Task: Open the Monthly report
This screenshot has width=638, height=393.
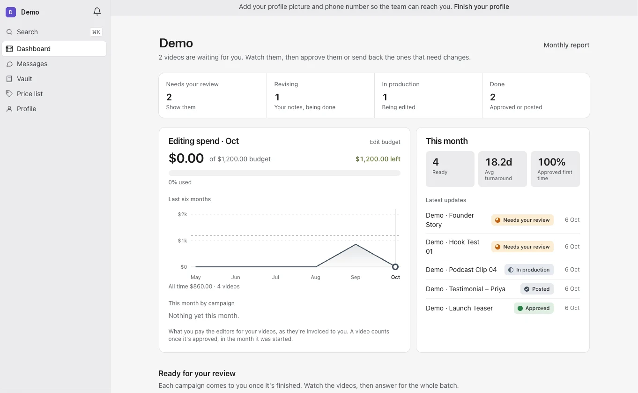Action: [x=566, y=45]
